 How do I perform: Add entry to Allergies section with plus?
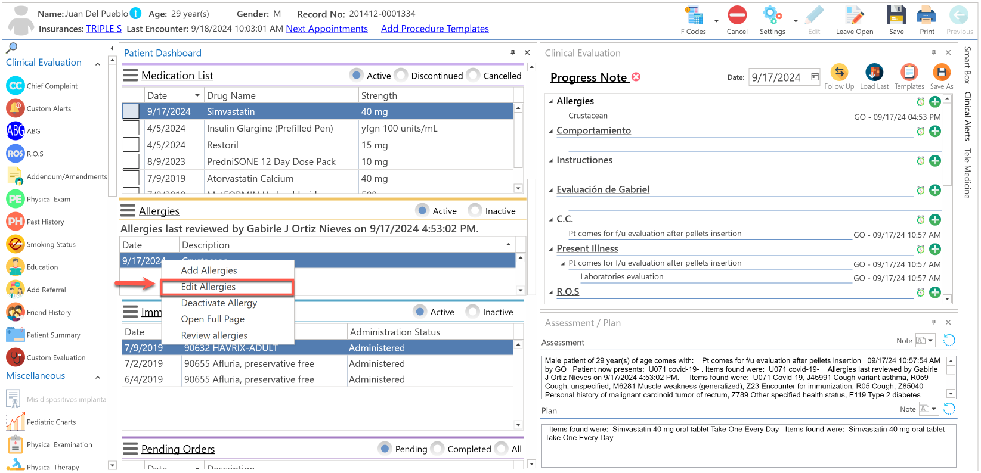(935, 102)
